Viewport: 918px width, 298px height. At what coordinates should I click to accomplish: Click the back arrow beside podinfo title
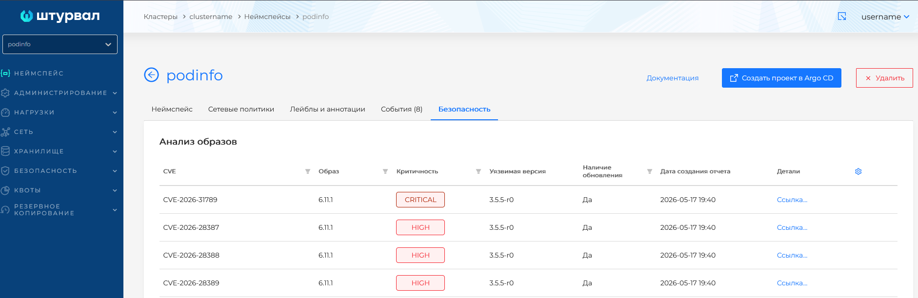pyautogui.click(x=152, y=75)
